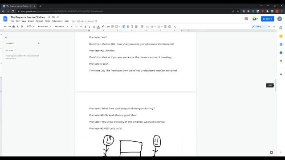Toggle bulleted list
Screen dimensions: 285x160
point(152,27)
